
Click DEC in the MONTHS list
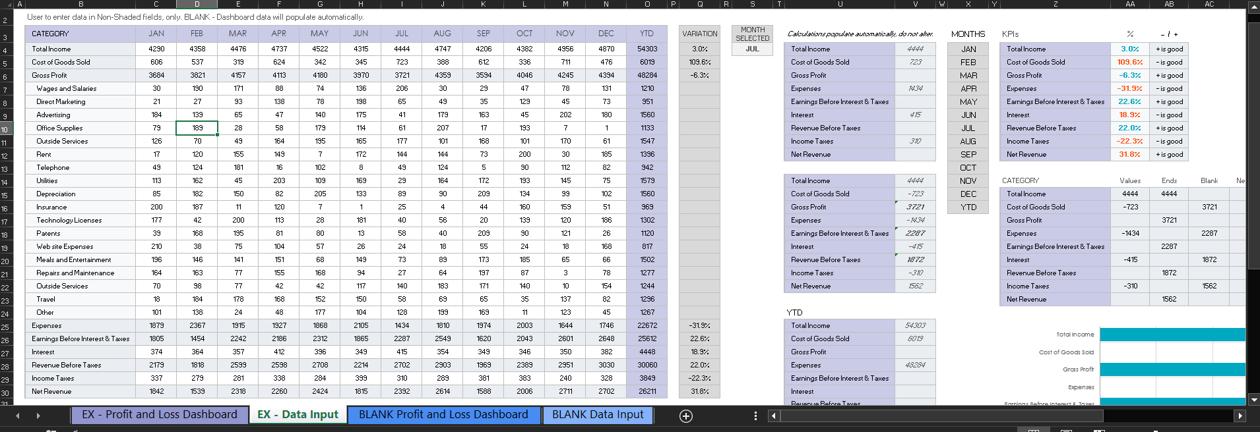(968, 194)
